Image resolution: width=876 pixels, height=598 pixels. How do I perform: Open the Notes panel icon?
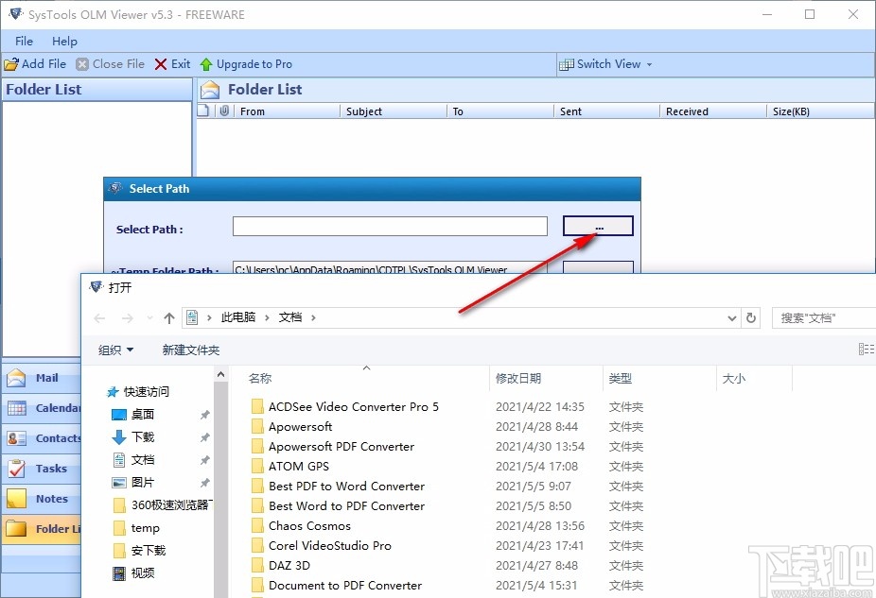pos(19,498)
